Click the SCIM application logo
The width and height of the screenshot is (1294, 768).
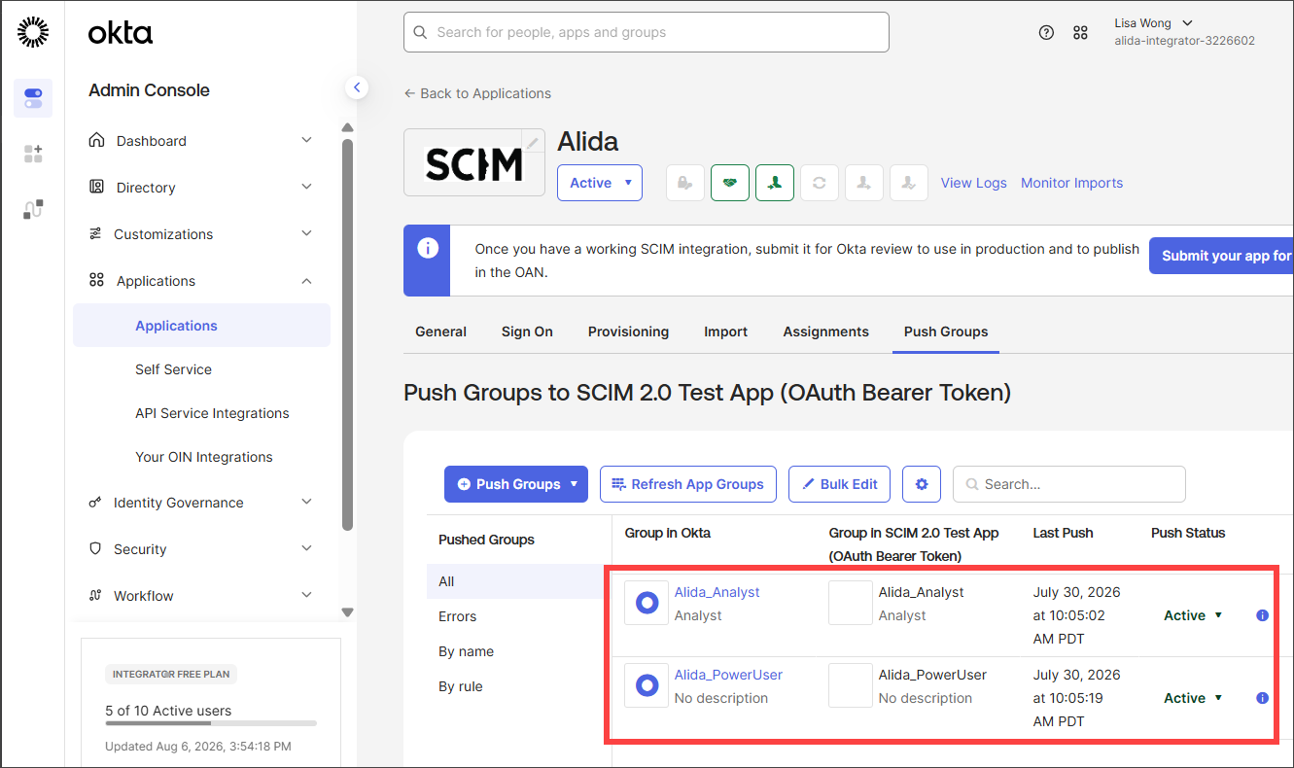tap(474, 162)
